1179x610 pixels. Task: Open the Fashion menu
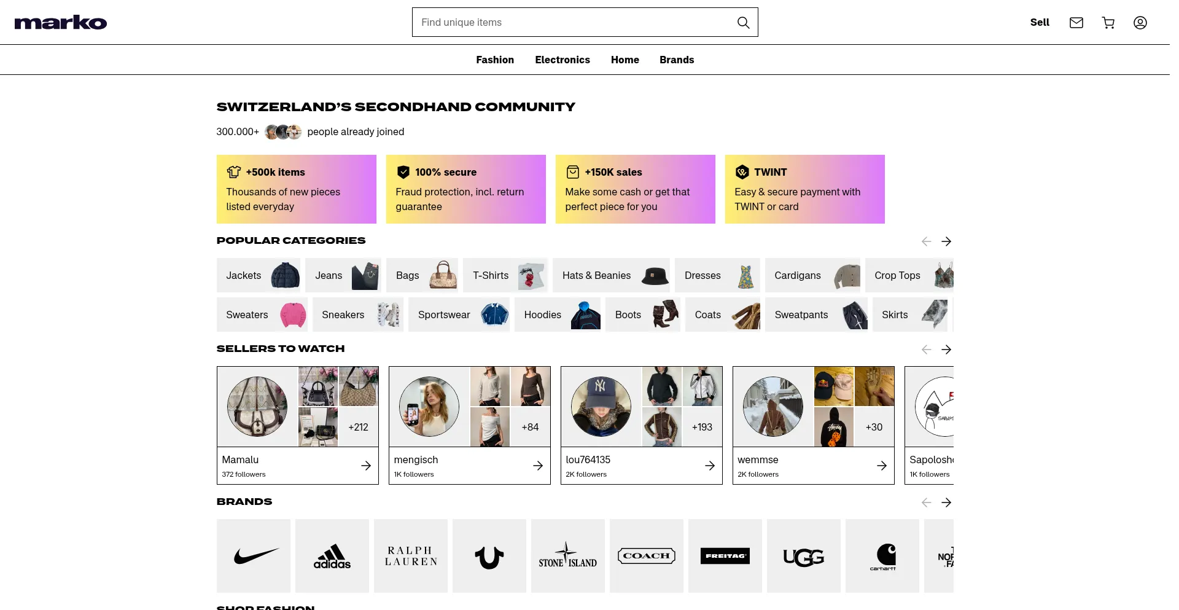(x=495, y=60)
